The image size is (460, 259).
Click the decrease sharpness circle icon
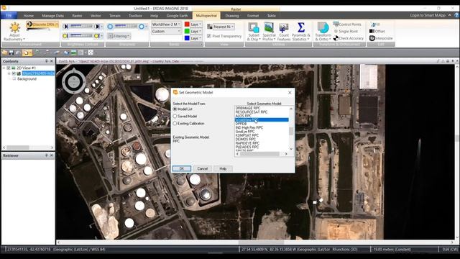point(110,27)
